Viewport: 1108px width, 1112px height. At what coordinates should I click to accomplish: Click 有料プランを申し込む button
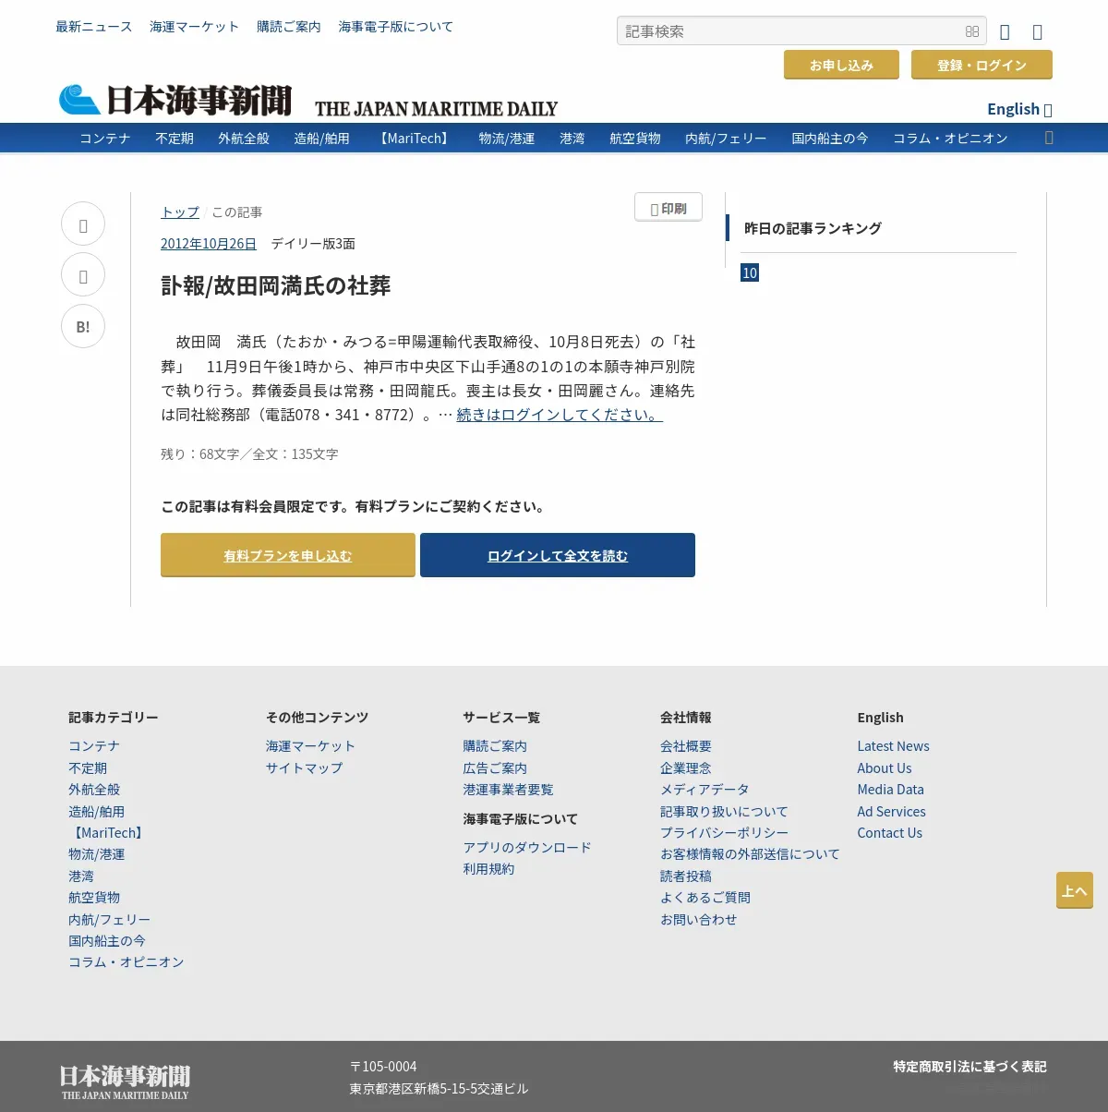click(287, 555)
